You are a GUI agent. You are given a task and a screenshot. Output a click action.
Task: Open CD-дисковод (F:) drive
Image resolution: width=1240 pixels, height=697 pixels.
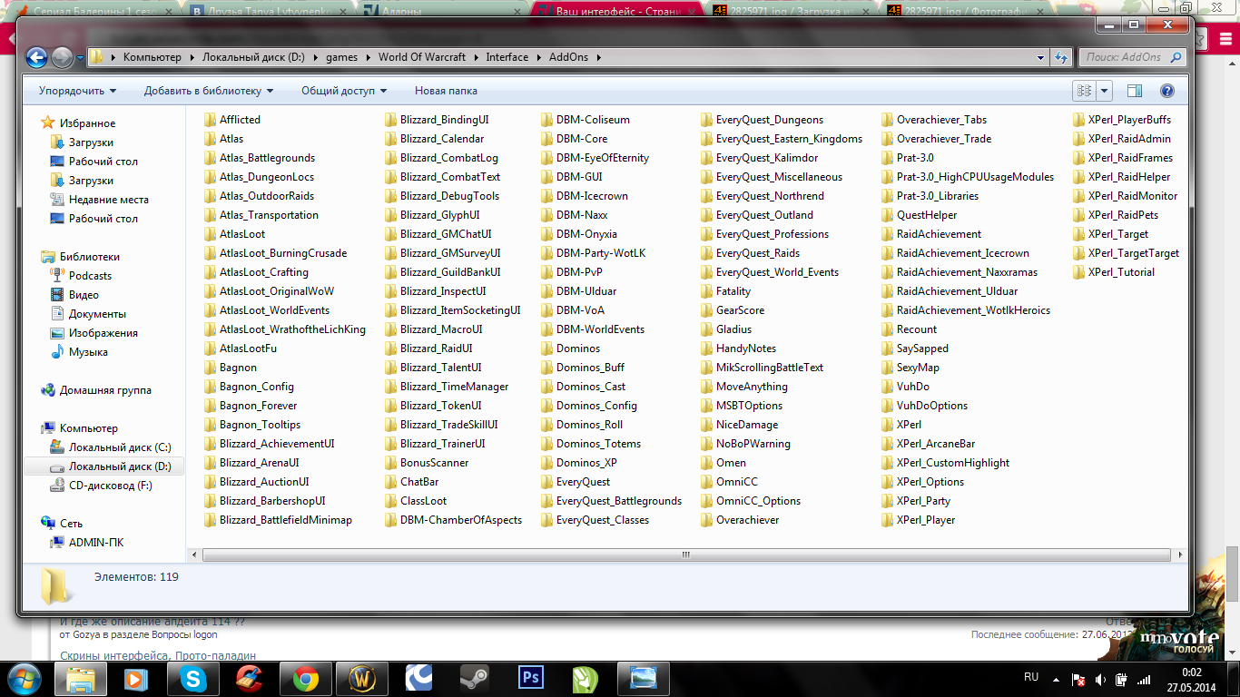[101, 486]
